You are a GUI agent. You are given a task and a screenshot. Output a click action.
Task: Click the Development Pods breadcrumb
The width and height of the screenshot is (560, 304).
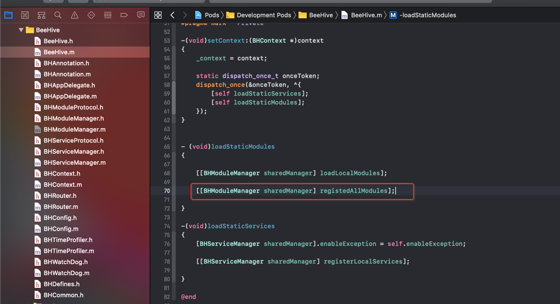[259, 15]
